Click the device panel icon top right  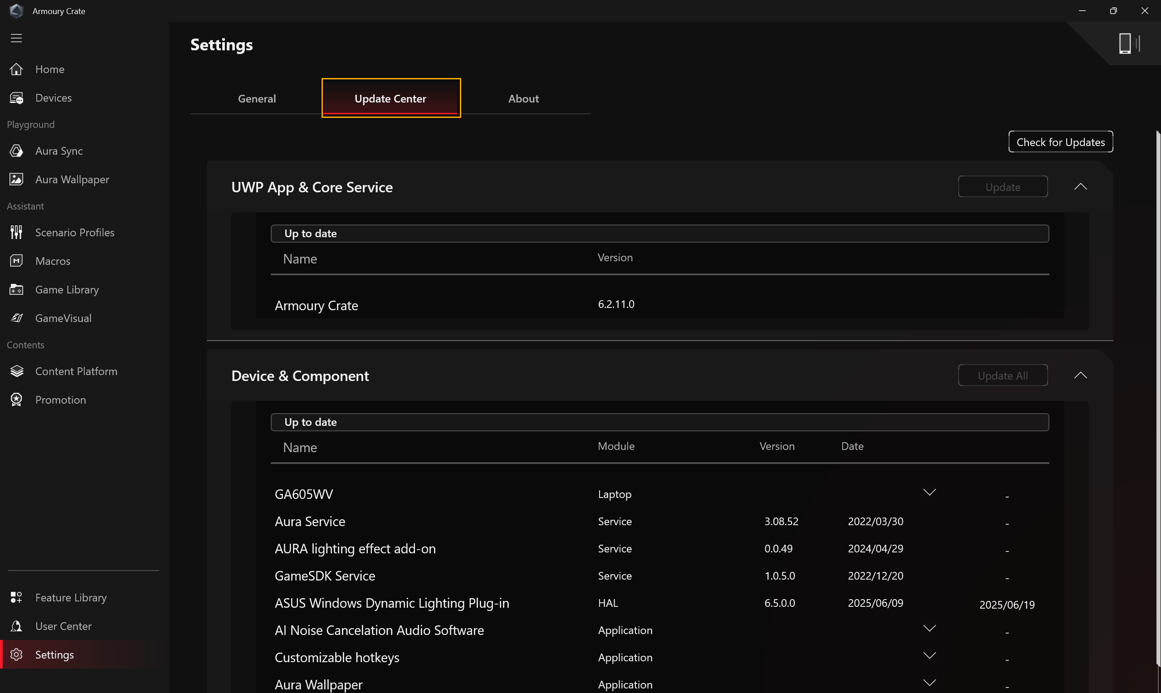[x=1130, y=44]
